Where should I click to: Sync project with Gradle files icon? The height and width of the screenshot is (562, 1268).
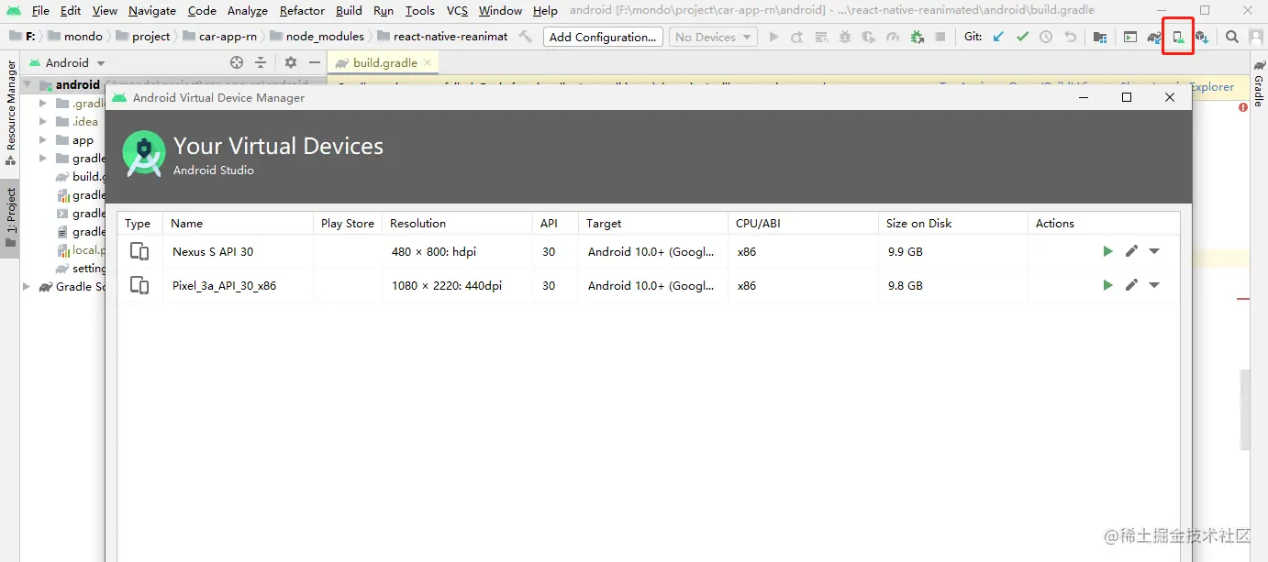point(1154,38)
